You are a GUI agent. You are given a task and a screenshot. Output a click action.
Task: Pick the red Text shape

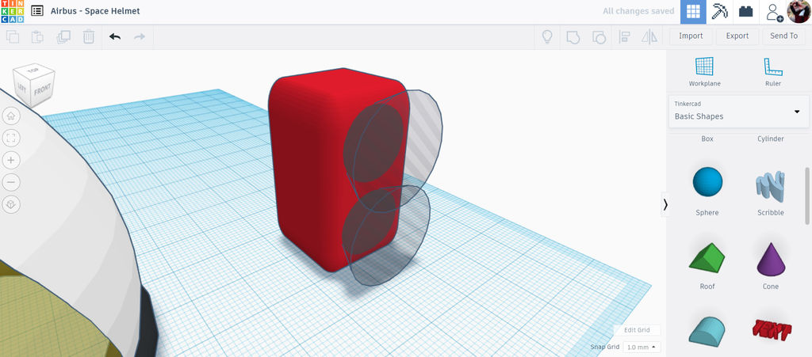click(771, 331)
